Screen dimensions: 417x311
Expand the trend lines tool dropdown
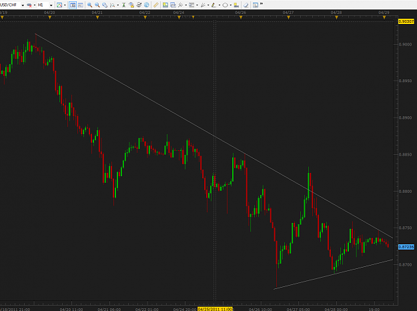186,5
